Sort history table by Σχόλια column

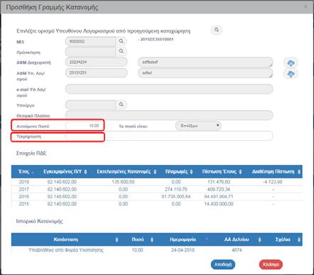click(x=283, y=239)
